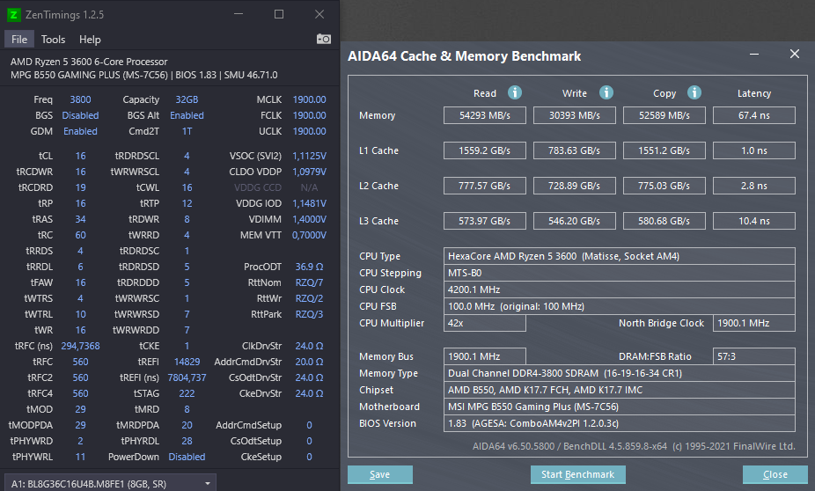Click the Memory Write value 30393 MB/s
Viewport: 815px width, 491px height.
(575, 115)
